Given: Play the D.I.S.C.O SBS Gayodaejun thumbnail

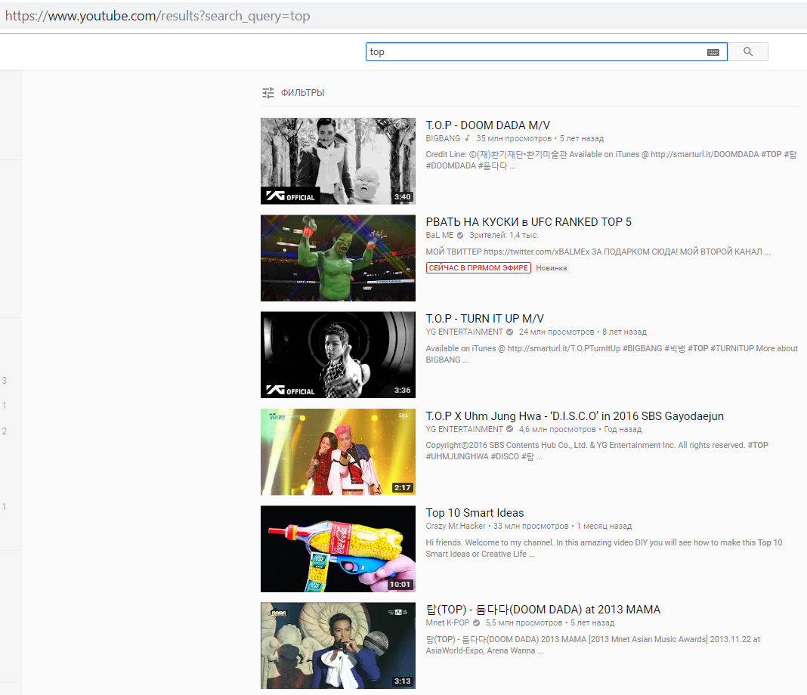Looking at the screenshot, I should click(338, 452).
